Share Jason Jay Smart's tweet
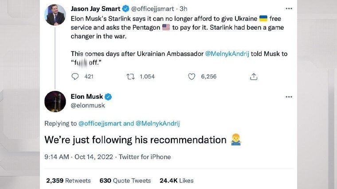 [x=254, y=77]
